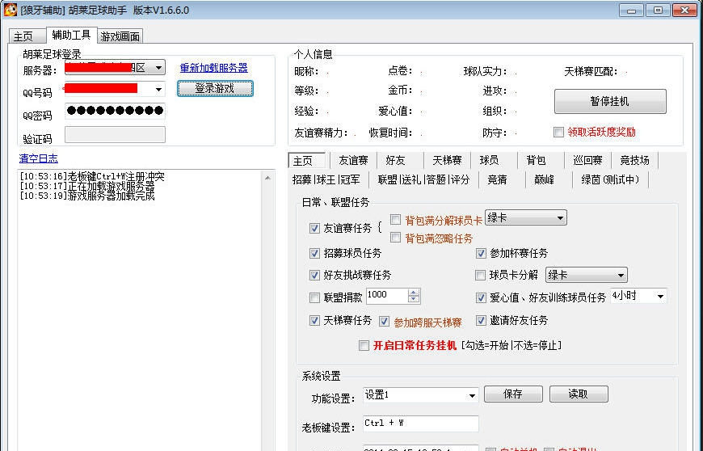Toggle 爱心值、好友训练球员任务 checkbox
The height and width of the screenshot is (451, 703).
[481, 297]
